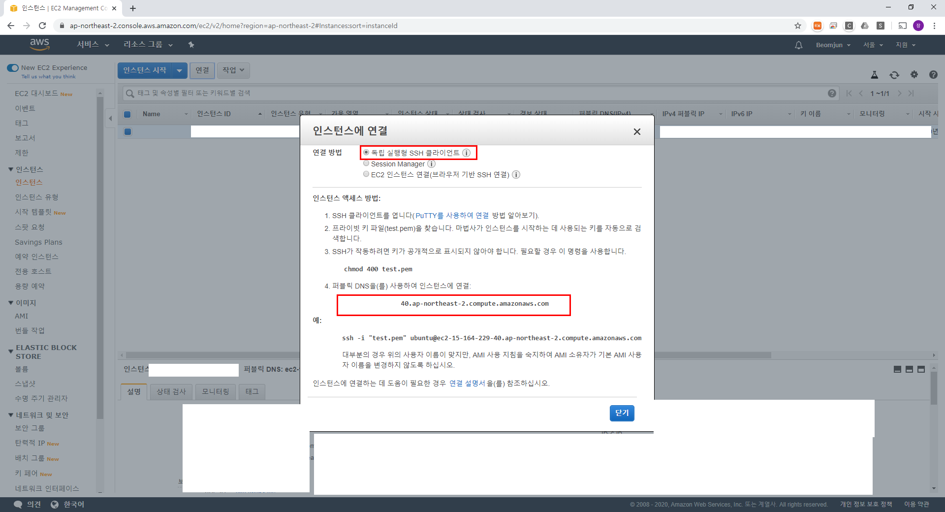Image resolution: width=945 pixels, height=512 pixels.
Task: Click 인스턴스 시작 button
Action: tap(145, 70)
